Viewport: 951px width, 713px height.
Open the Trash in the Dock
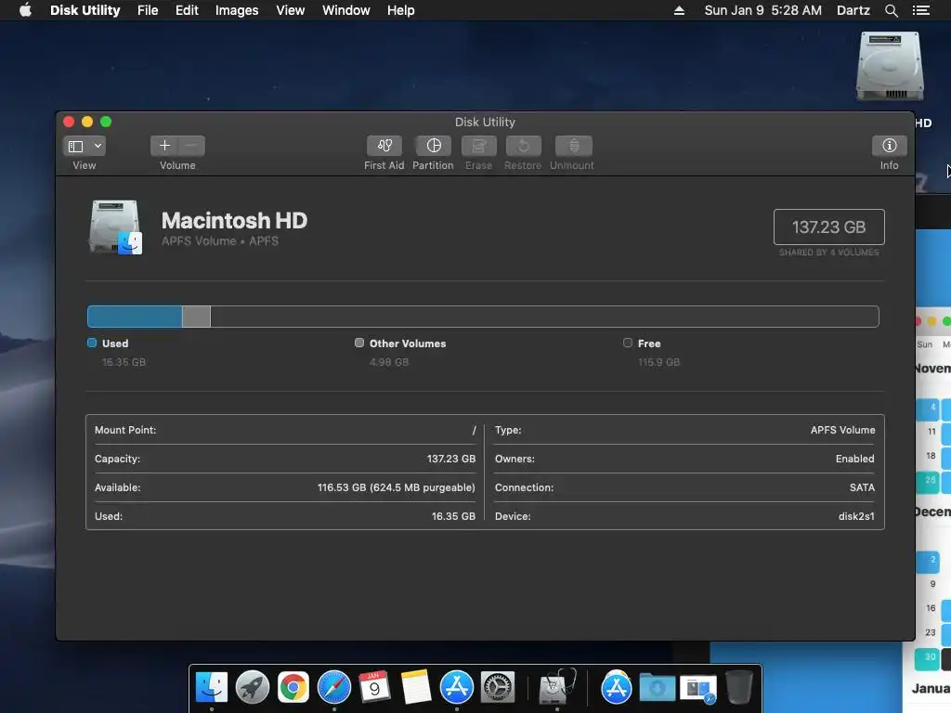pyautogui.click(x=738, y=688)
